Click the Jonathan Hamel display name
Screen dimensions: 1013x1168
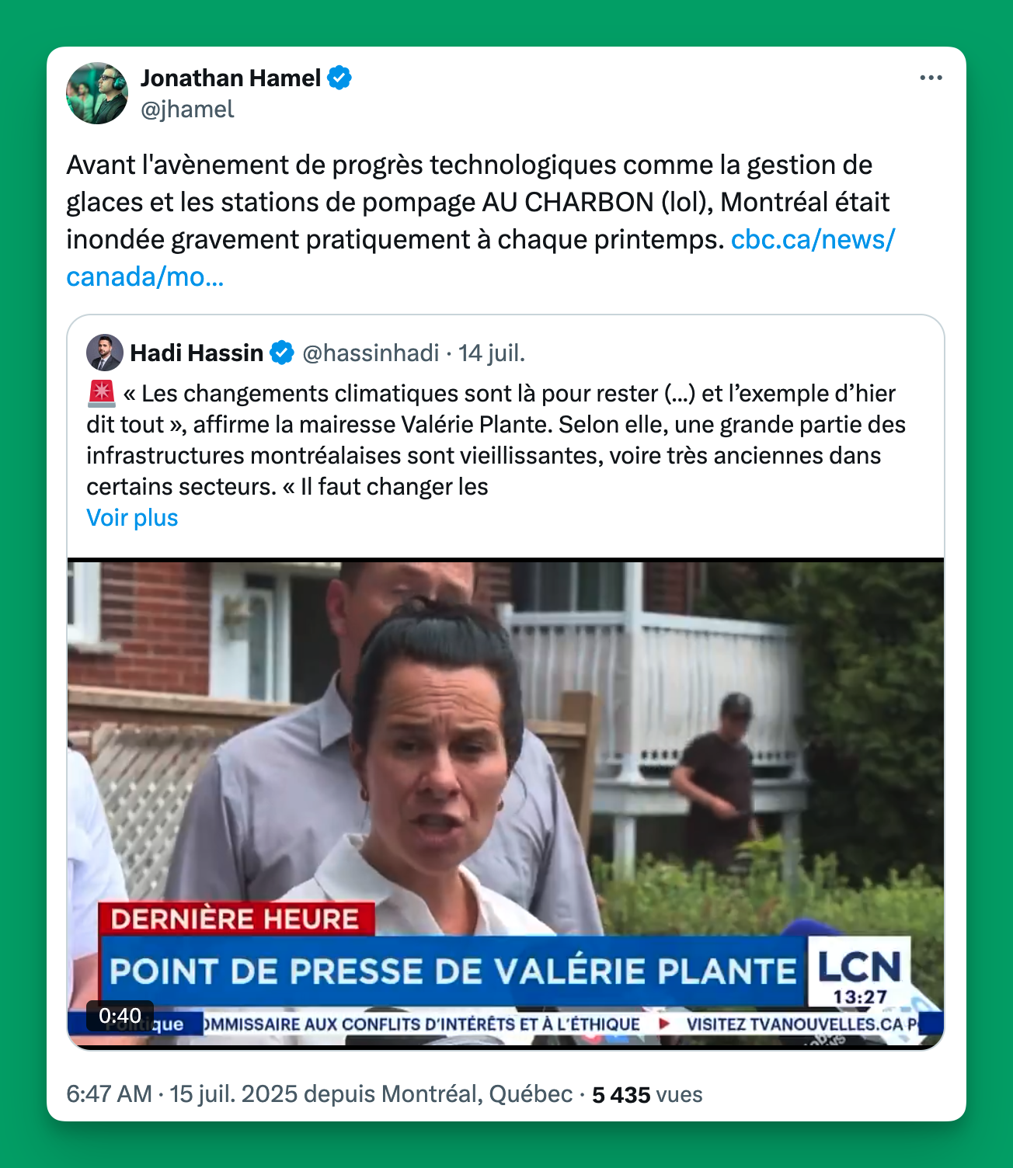(x=231, y=78)
